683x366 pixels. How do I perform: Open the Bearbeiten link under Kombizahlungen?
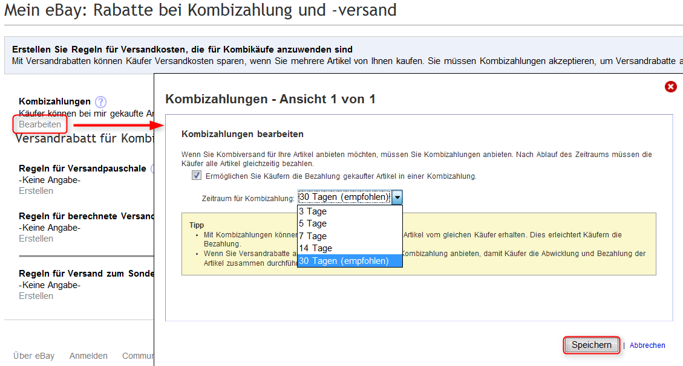coord(40,124)
